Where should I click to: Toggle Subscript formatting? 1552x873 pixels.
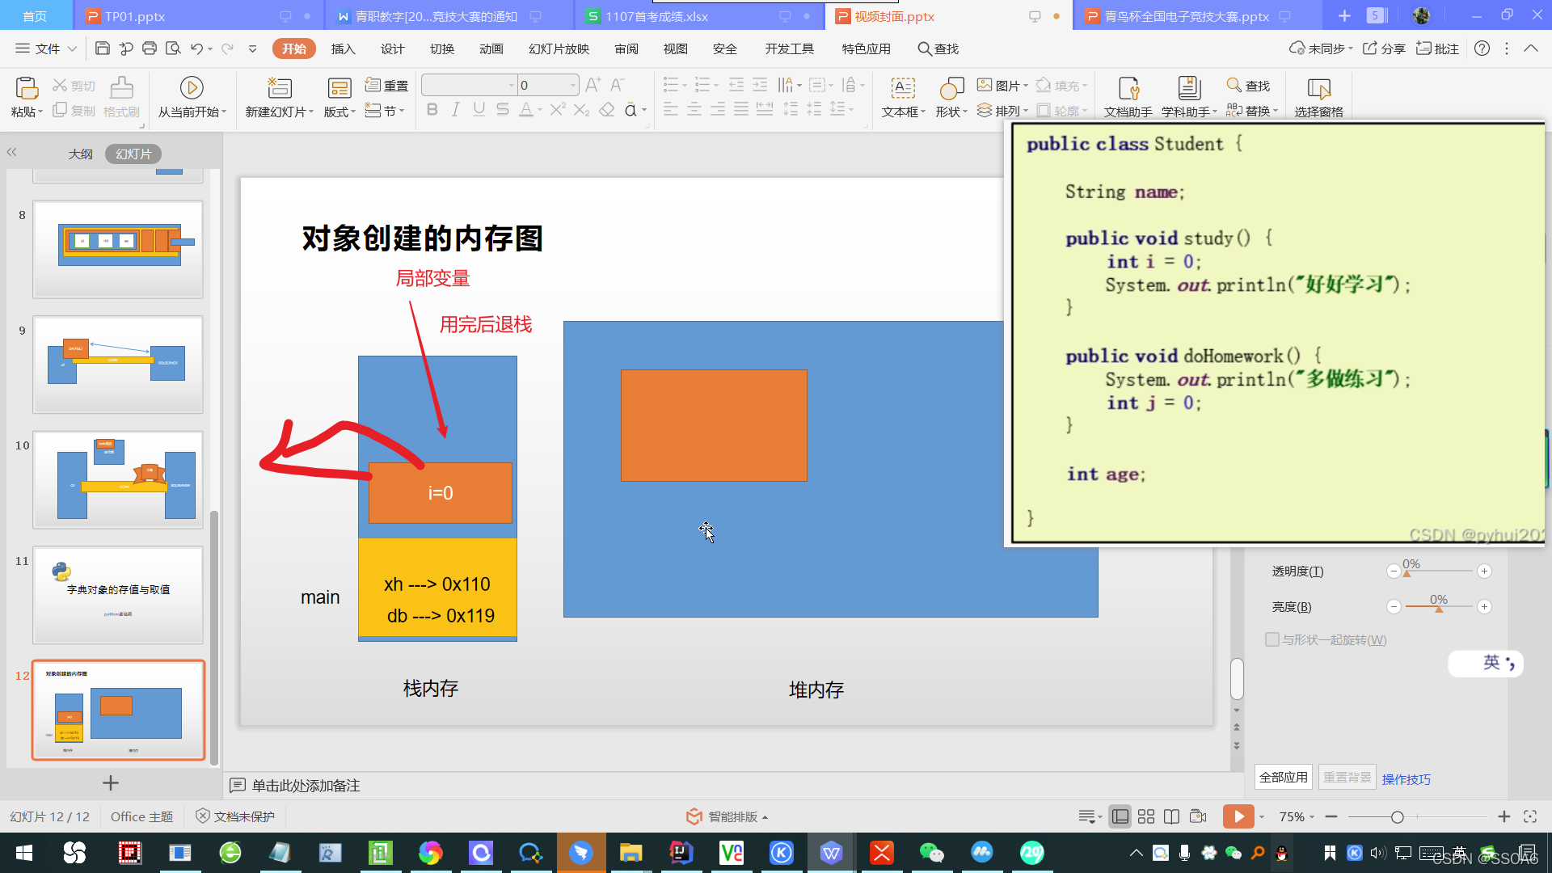pos(581,109)
